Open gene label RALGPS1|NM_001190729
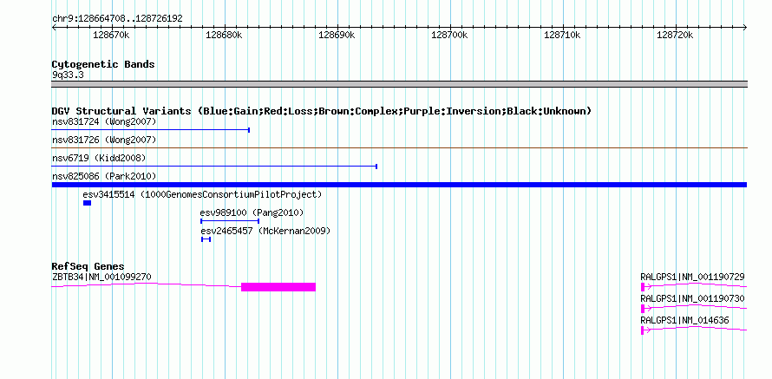This screenshot has width=772, height=379. click(692, 278)
